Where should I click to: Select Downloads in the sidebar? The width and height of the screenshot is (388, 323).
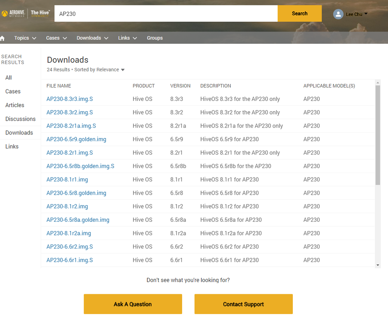pyautogui.click(x=19, y=133)
